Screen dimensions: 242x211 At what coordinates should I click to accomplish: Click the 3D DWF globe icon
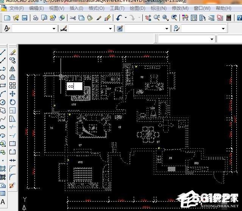(62, 18)
